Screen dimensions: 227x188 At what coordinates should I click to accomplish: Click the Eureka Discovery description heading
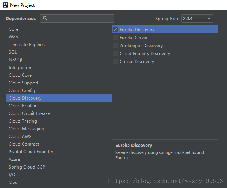pos(134,146)
